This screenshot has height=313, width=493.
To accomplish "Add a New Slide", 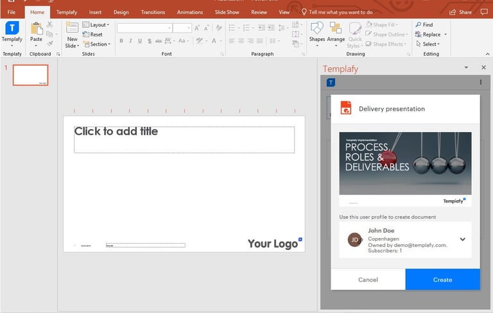I will point(72,35).
